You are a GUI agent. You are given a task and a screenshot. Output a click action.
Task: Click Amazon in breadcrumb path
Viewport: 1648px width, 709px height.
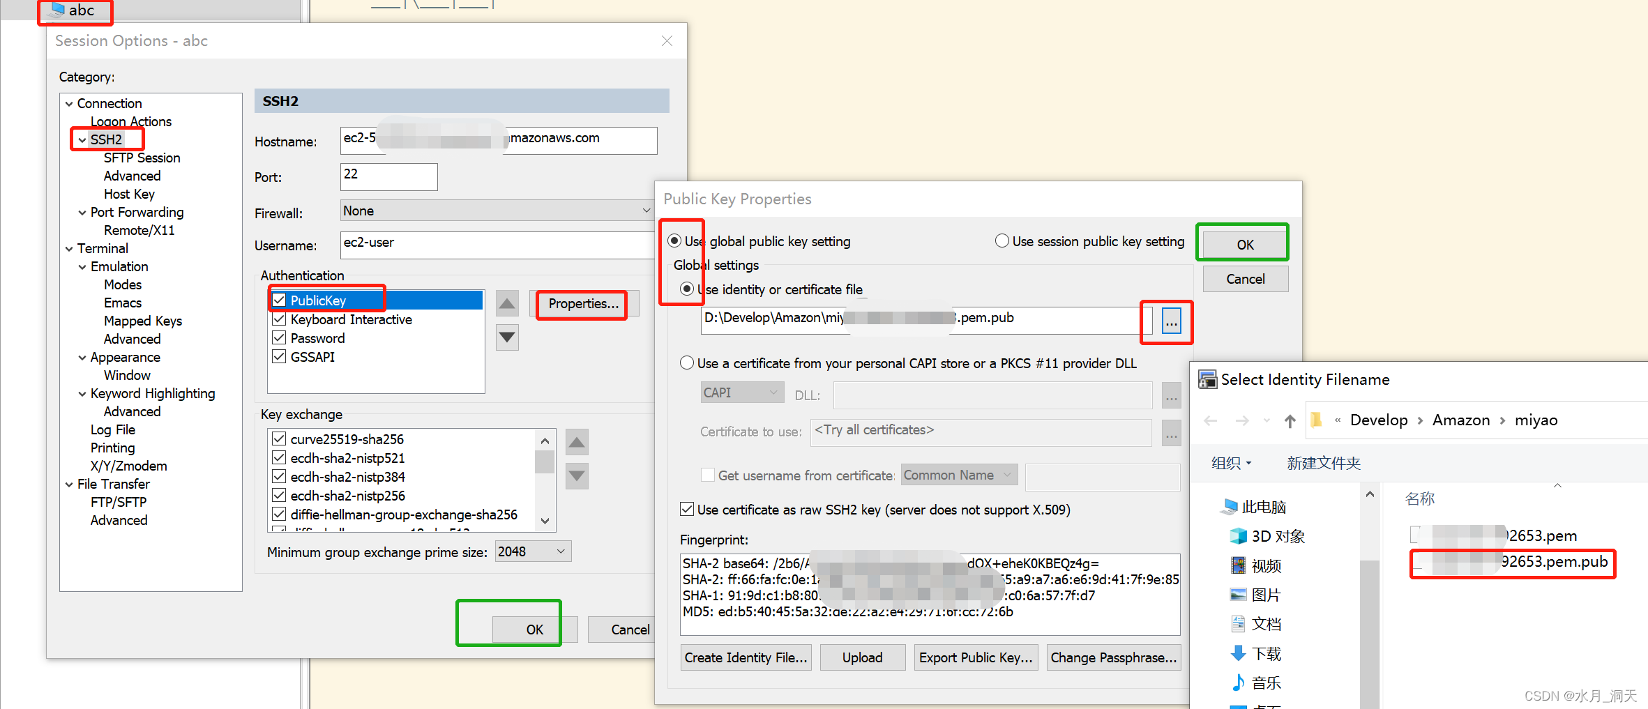pos(1460,420)
